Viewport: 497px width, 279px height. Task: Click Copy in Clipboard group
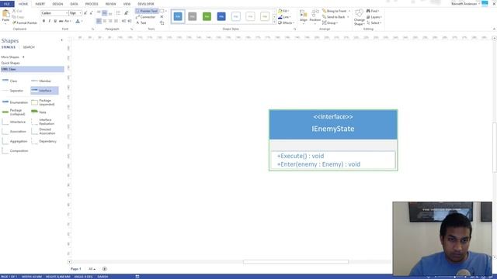[18, 17]
